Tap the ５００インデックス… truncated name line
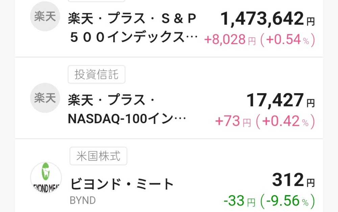338x212 pixels. click(x=134, y=37)
